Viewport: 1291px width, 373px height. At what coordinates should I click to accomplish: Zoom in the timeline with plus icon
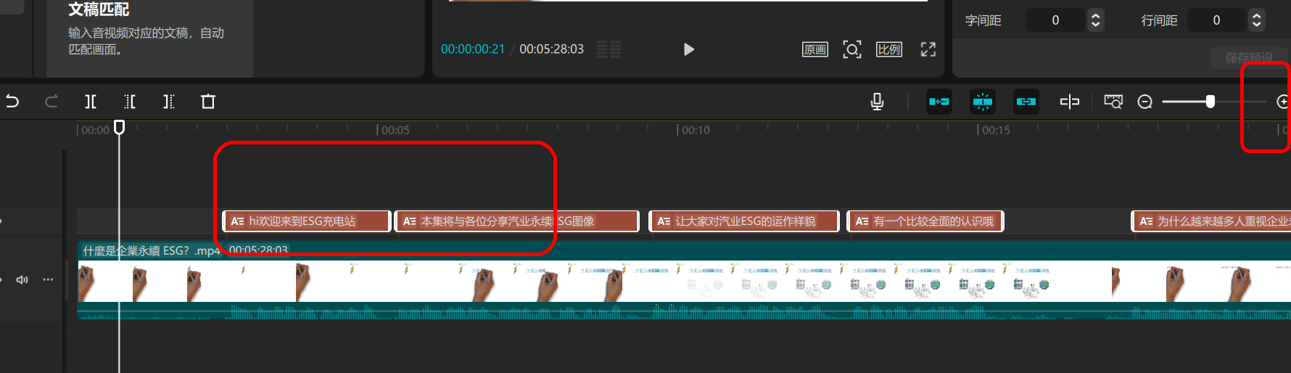click(1283, 102)
